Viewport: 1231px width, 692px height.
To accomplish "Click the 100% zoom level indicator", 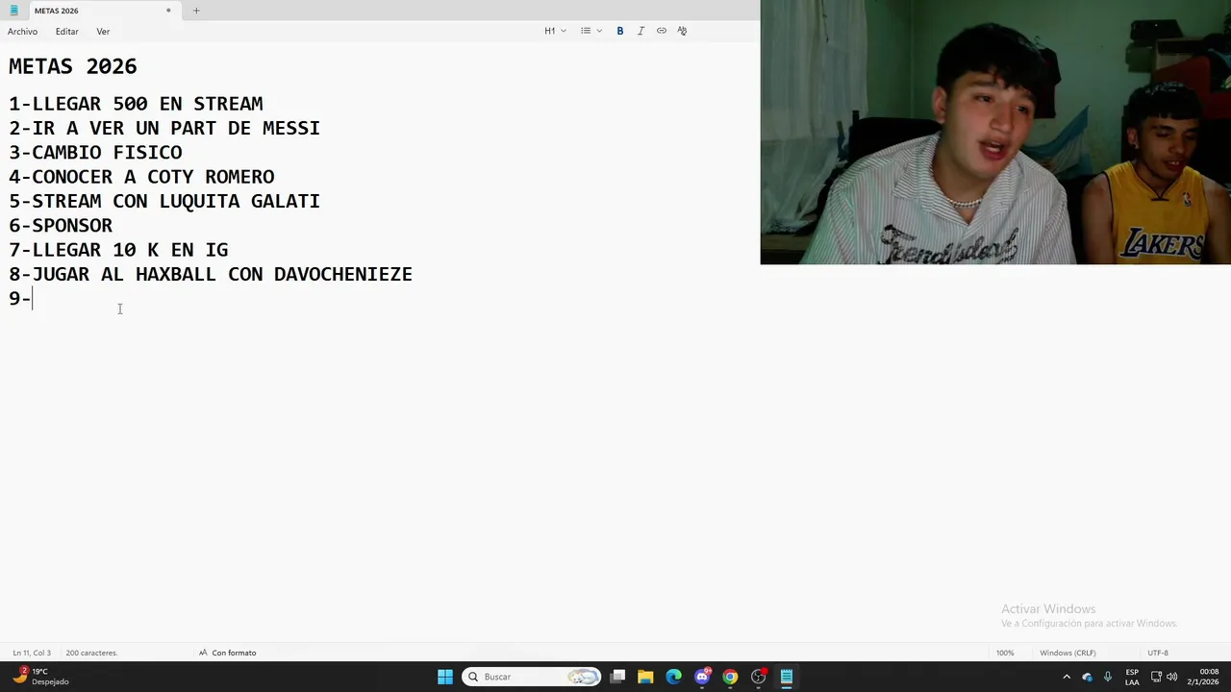I will [x=1005, y=653].
